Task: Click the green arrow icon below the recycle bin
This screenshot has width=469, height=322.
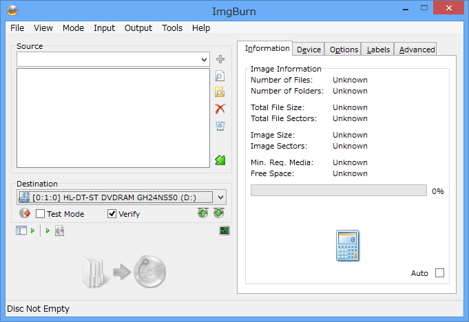Action: (220, 160)
